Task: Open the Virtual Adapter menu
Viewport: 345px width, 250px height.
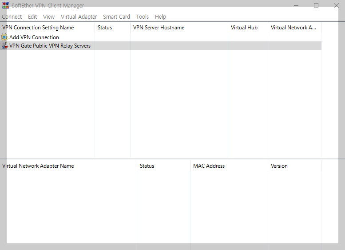Action: tap(79, 17)
